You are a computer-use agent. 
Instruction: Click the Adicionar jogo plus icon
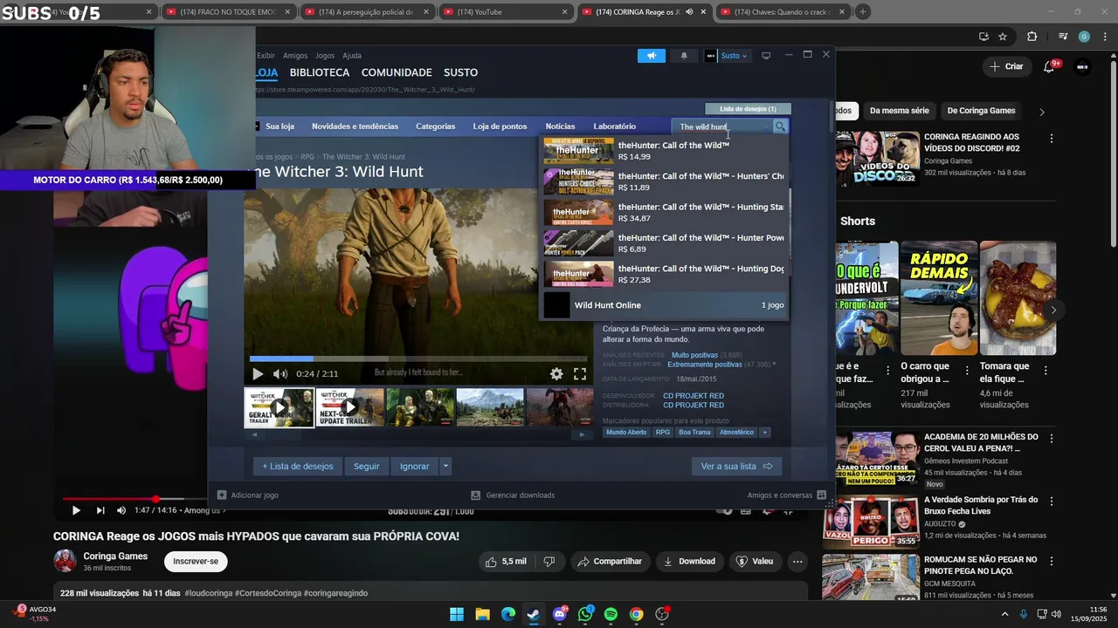(x=222, y=495)
